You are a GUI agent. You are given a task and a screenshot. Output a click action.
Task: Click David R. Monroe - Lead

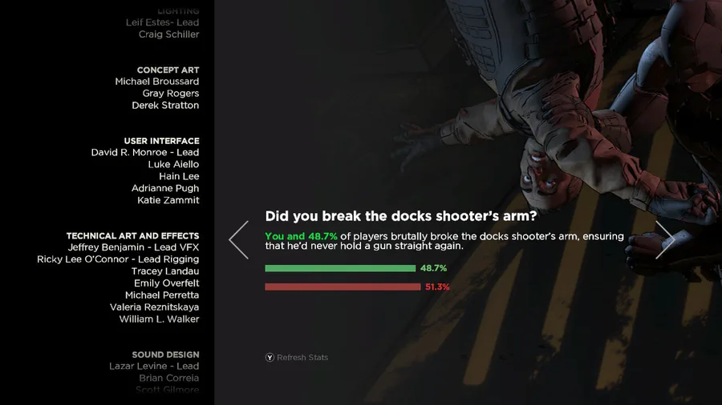145,152
